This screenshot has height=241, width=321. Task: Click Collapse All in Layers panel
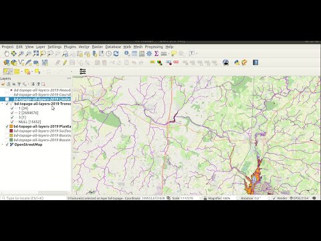(38, 84)
